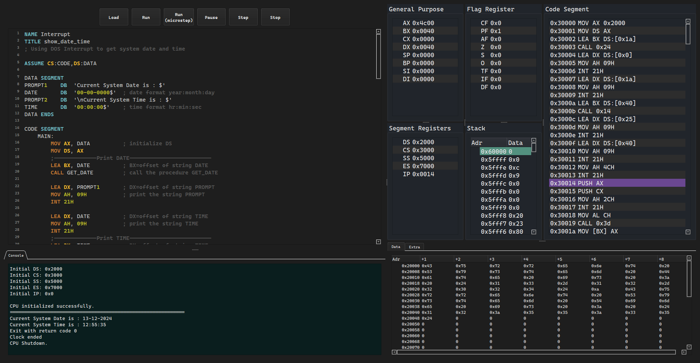Stop the emulator with the Stop button

(x=275, y=17)
